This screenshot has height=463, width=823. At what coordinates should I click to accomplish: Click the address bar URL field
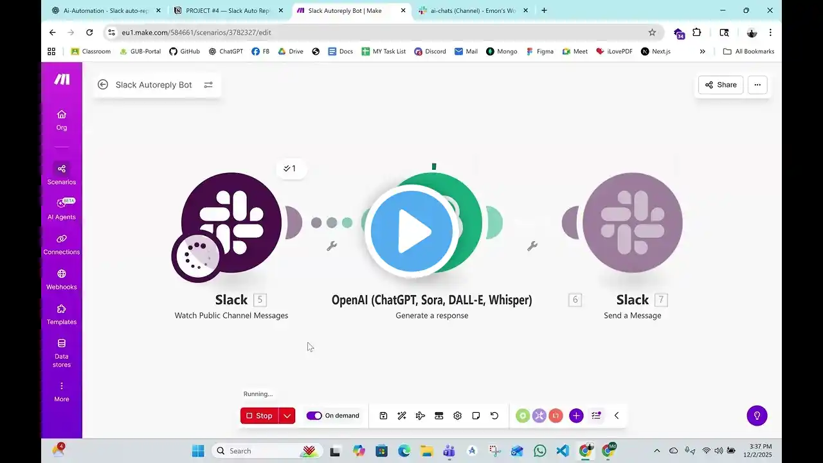[x=383, y=32]
